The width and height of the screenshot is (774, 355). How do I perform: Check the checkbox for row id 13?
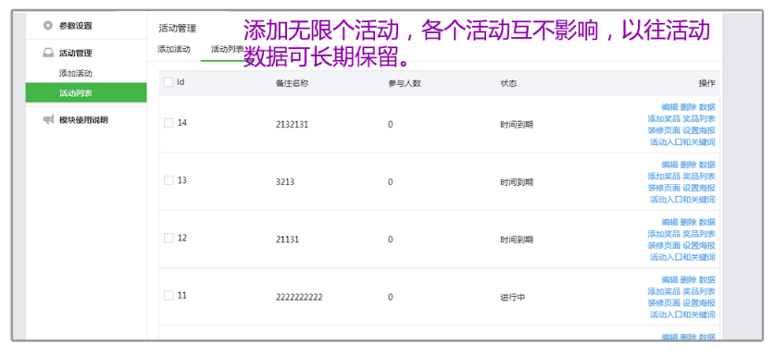169,180
